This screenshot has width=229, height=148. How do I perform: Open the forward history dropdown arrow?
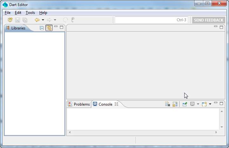pyautogui.click(x=55, y=20)
